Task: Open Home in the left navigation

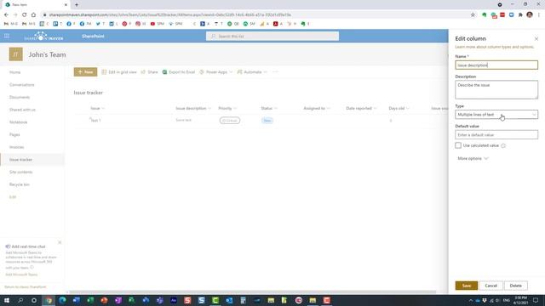Action: tap(15, 72)
